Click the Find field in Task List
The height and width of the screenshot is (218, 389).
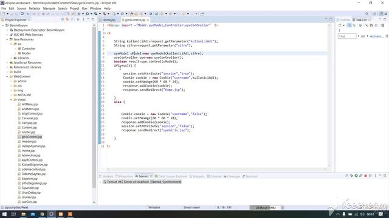click(x=347, y=36)
